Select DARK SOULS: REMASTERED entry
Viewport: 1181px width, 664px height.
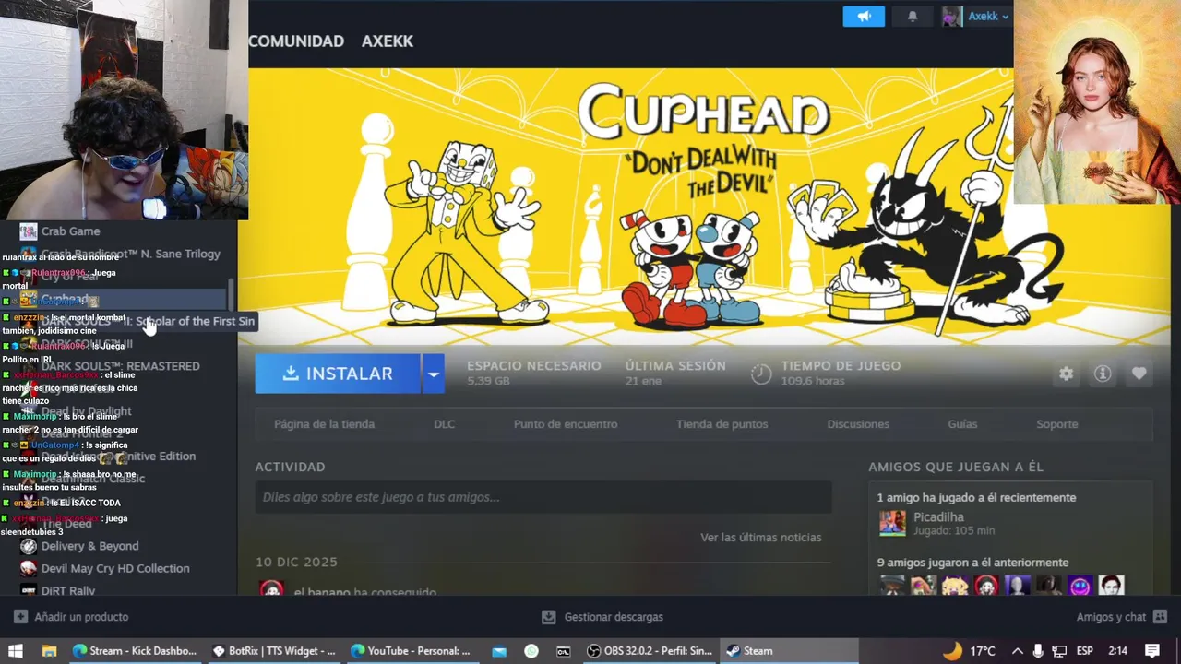[x=120, y=366]
